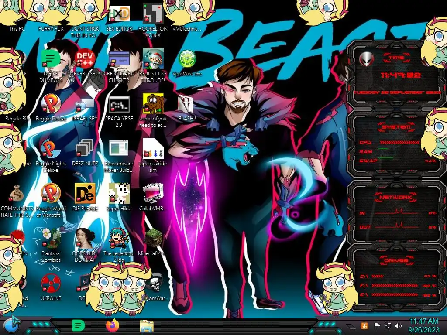Open the green chat app on the taskbar

(x=78, y=325)
